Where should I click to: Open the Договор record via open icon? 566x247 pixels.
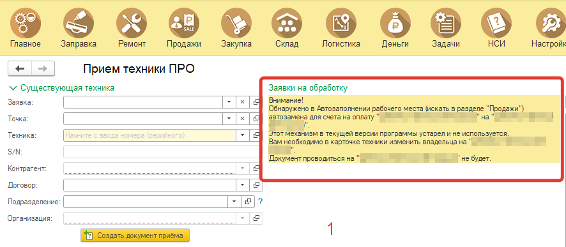tap(256, 185)
